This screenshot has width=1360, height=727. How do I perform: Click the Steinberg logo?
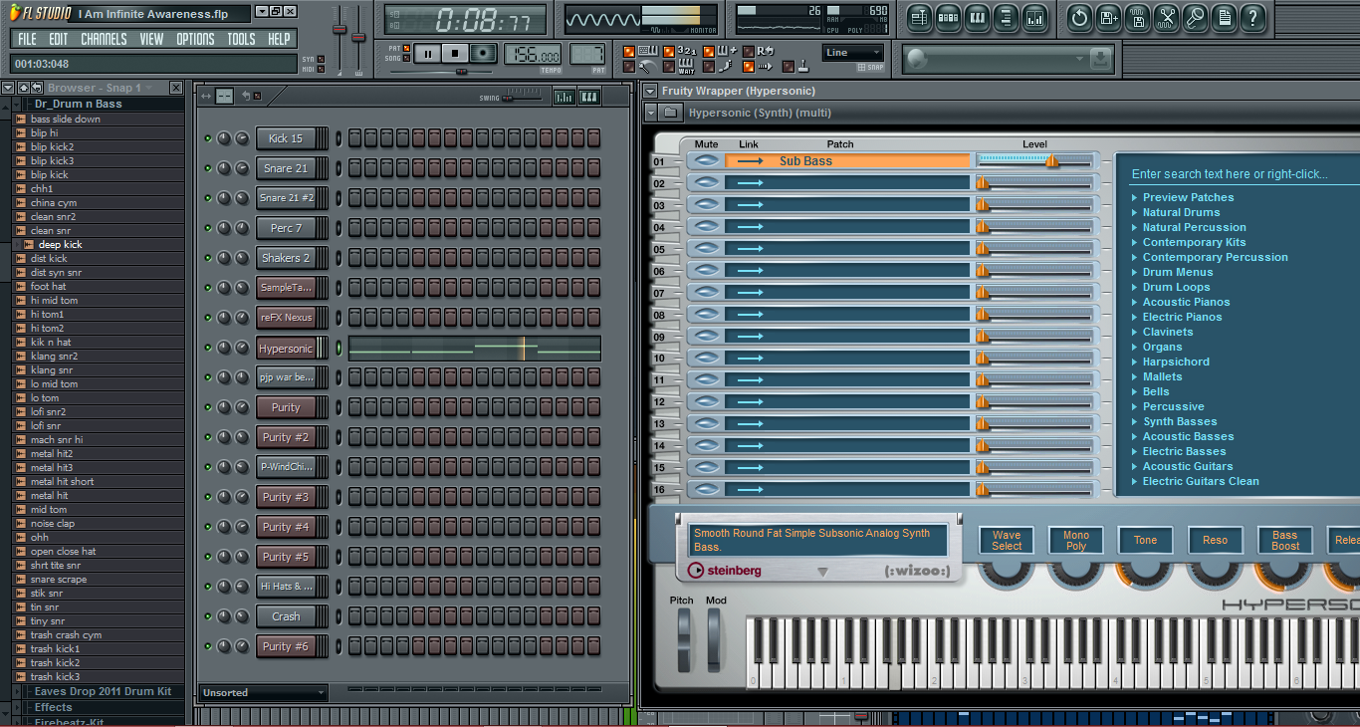[725, 571]
